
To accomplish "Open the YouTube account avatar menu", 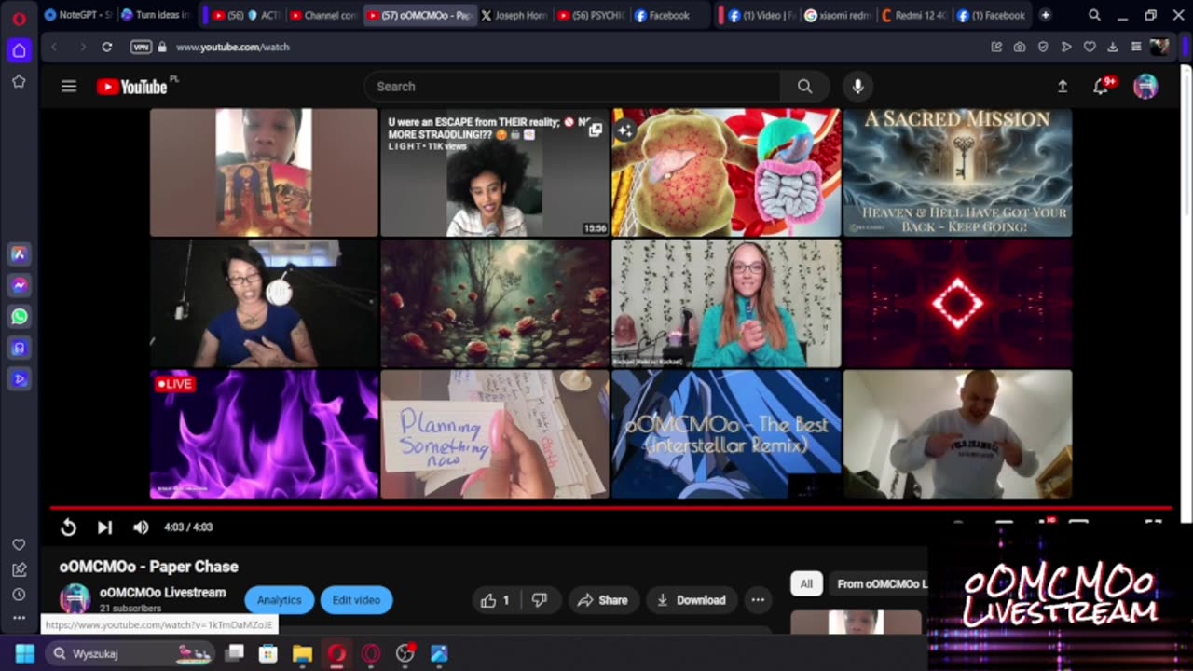I will click(x=1145, y=87).
